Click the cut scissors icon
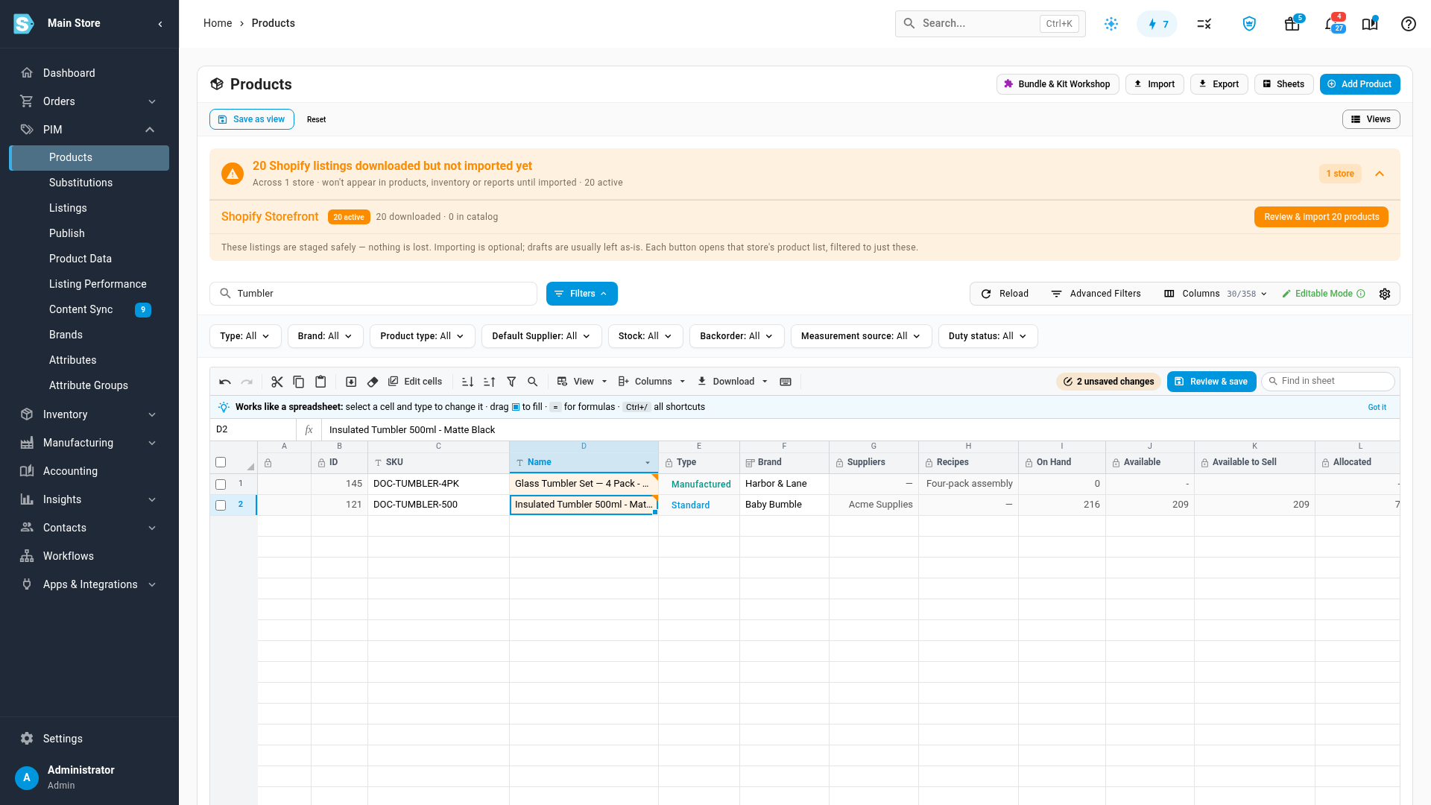 (277, 382)
